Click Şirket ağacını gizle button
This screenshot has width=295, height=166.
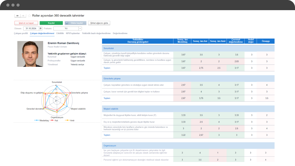pos(99,23)
